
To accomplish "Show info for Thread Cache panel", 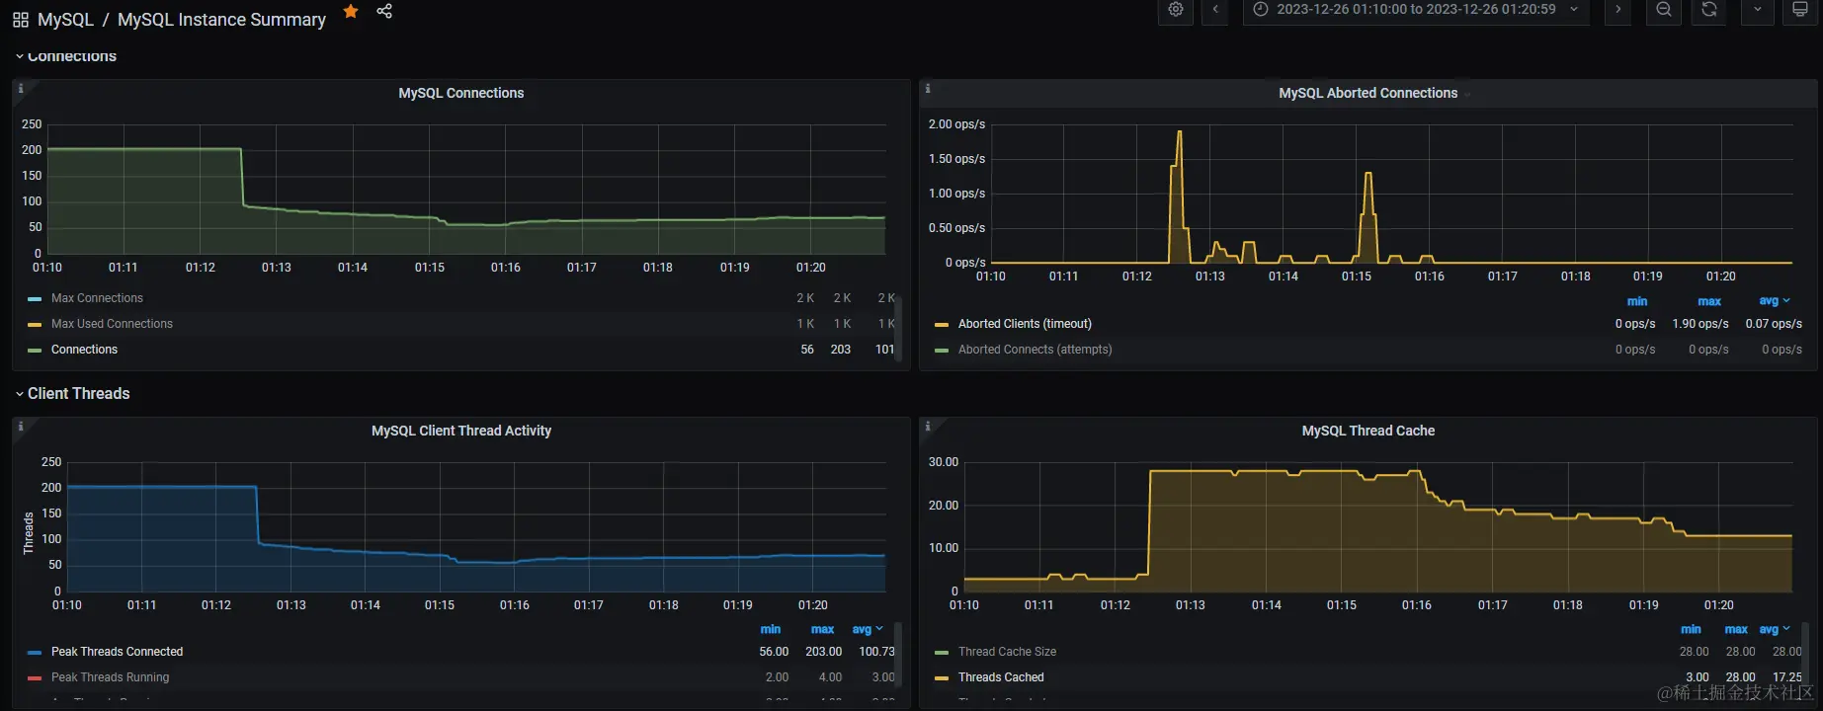I will point(928,427).
